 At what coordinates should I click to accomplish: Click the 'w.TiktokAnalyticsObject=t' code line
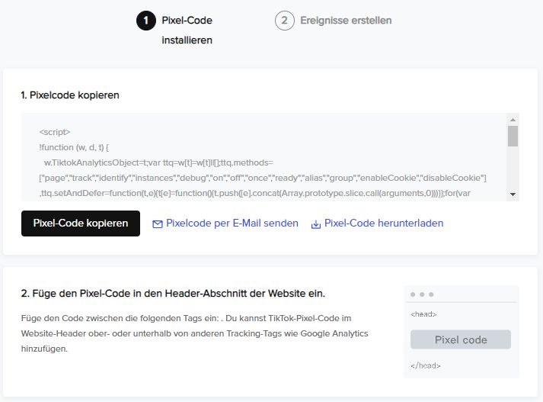(x=158, y=162)
